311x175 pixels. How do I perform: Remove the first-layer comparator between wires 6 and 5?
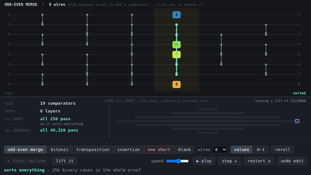[x=42, y=20]
